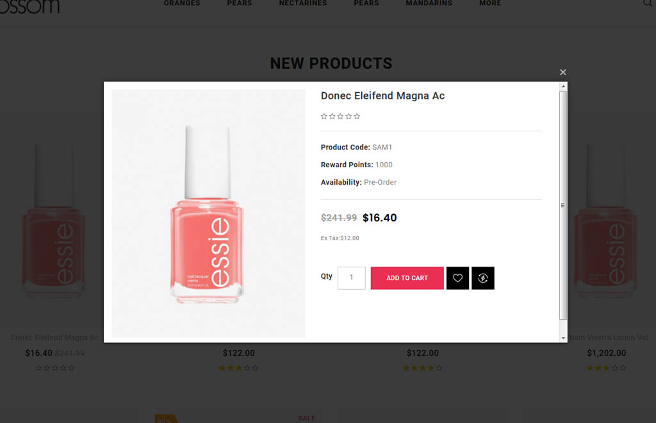Viewport: 656px width, 423px height.
Task: Click the crossed-out $241.99 price in popup
Action: (x=338, y=218)
